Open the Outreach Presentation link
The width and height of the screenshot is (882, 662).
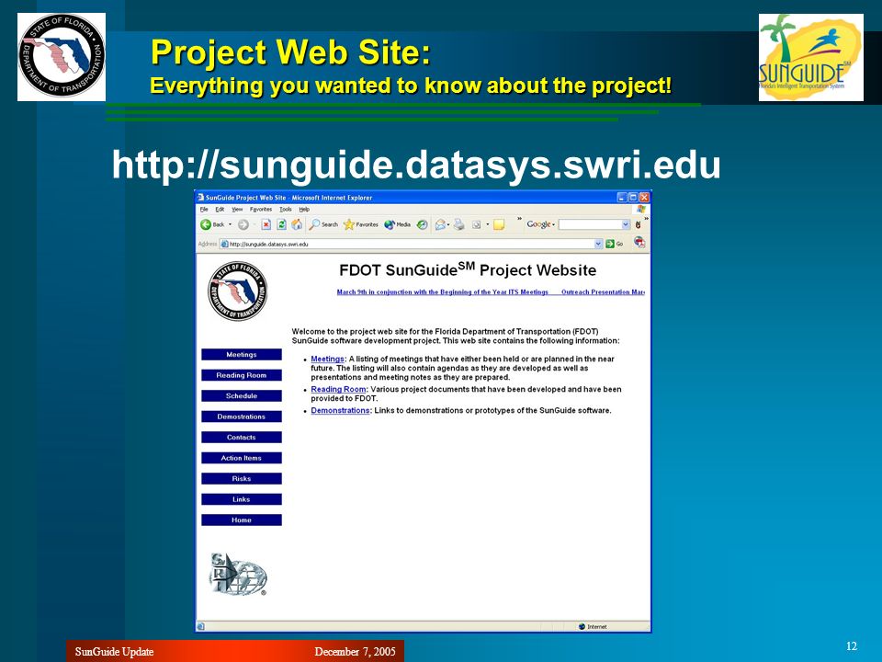(x=603, y=292)
